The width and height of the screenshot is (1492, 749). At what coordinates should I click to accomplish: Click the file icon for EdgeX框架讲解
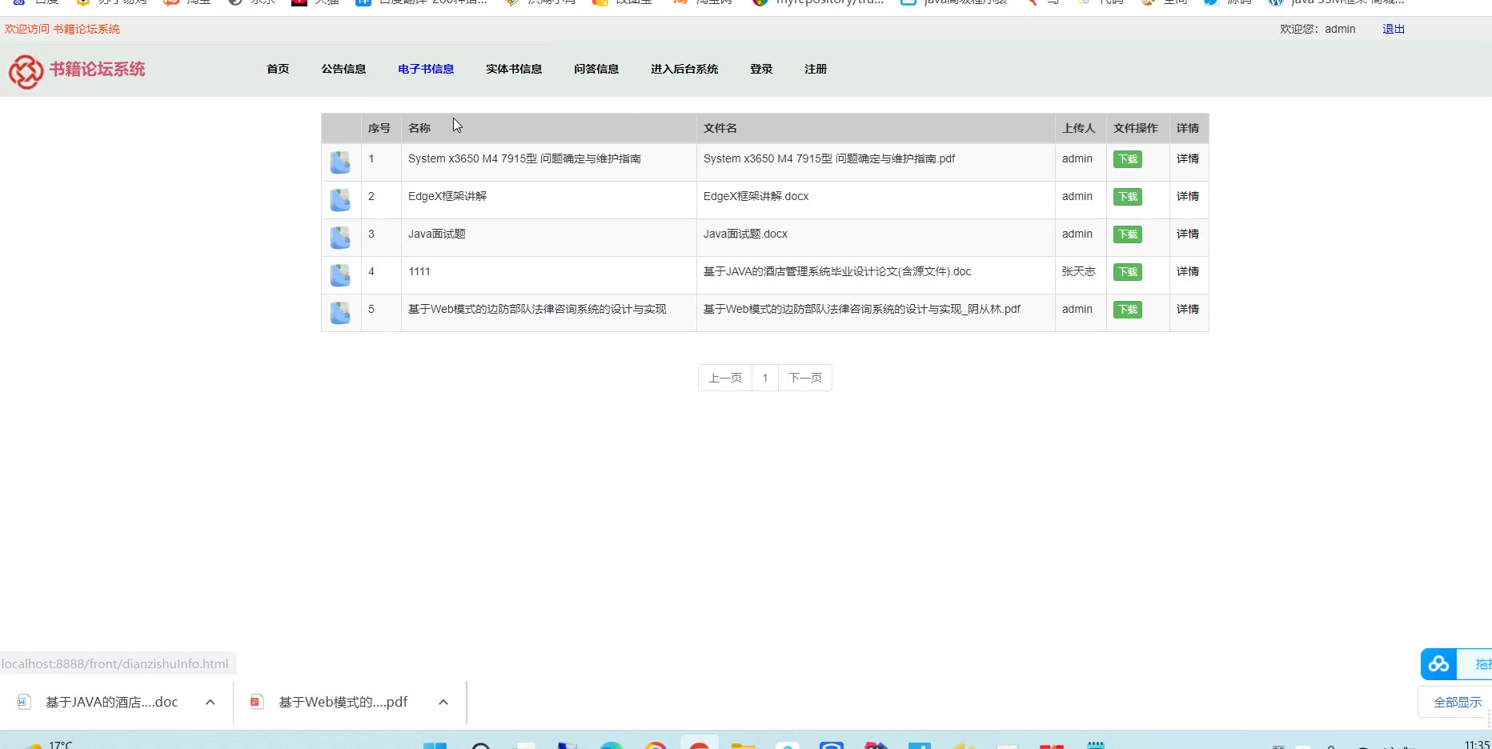[x=340, y=200]
